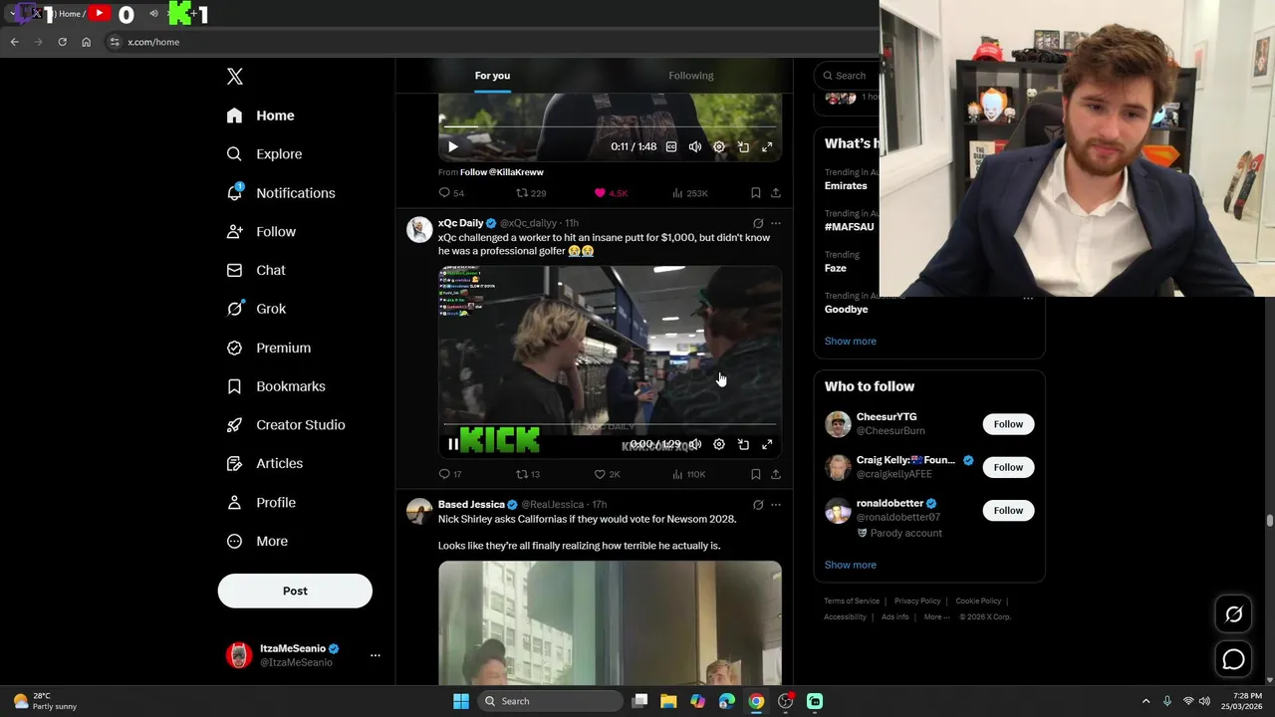This screenshot has height=717, width=1275.
Task: Open account menu dots next to ItzaMeSeanio
Action: [x=376, y=655]
